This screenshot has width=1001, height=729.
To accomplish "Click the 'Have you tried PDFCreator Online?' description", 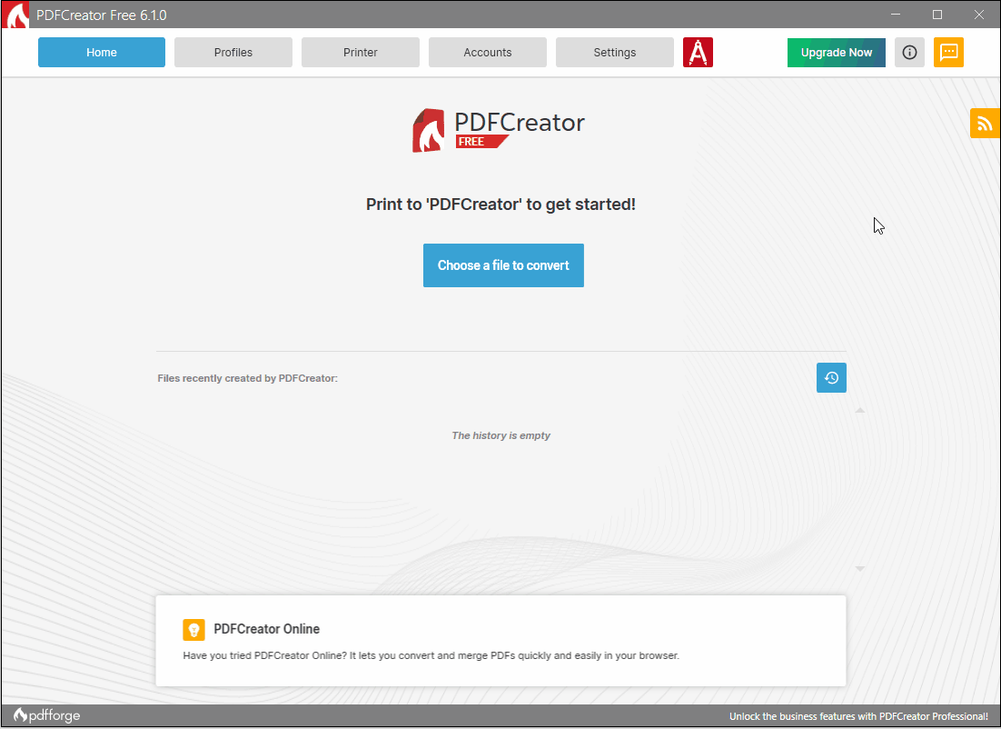I will click(x=431, y=655).
